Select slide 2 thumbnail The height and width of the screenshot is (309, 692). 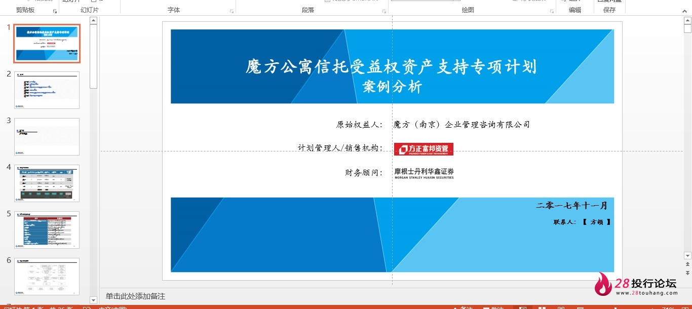coord(47,90)
